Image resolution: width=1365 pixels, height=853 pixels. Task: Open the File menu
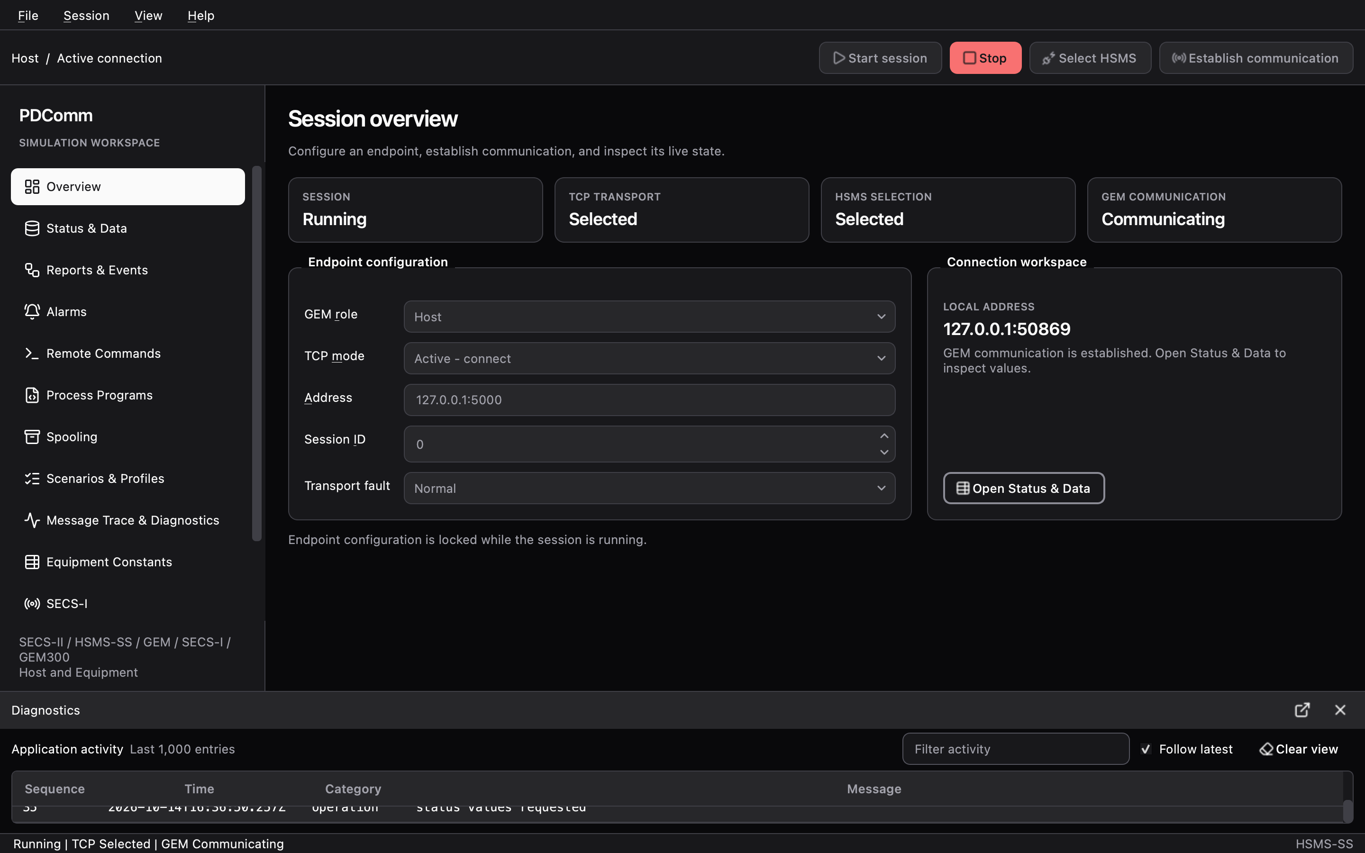pos(27,15)
